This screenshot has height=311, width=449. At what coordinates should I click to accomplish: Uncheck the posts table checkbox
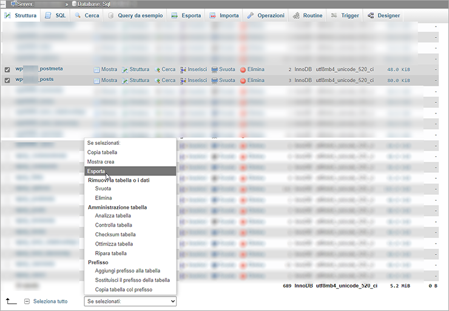pos(7,81)
